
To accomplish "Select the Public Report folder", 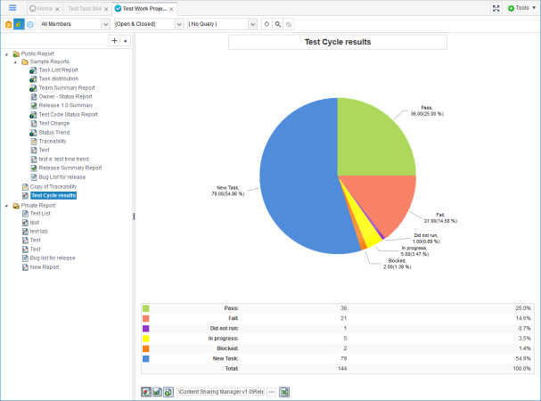I will tap(37, 53).
